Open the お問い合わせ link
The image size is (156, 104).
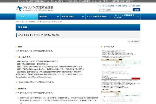point(122,6)
